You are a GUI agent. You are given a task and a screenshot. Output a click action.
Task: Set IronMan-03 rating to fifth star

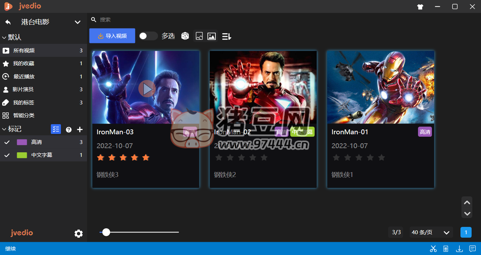click(146, 158)
